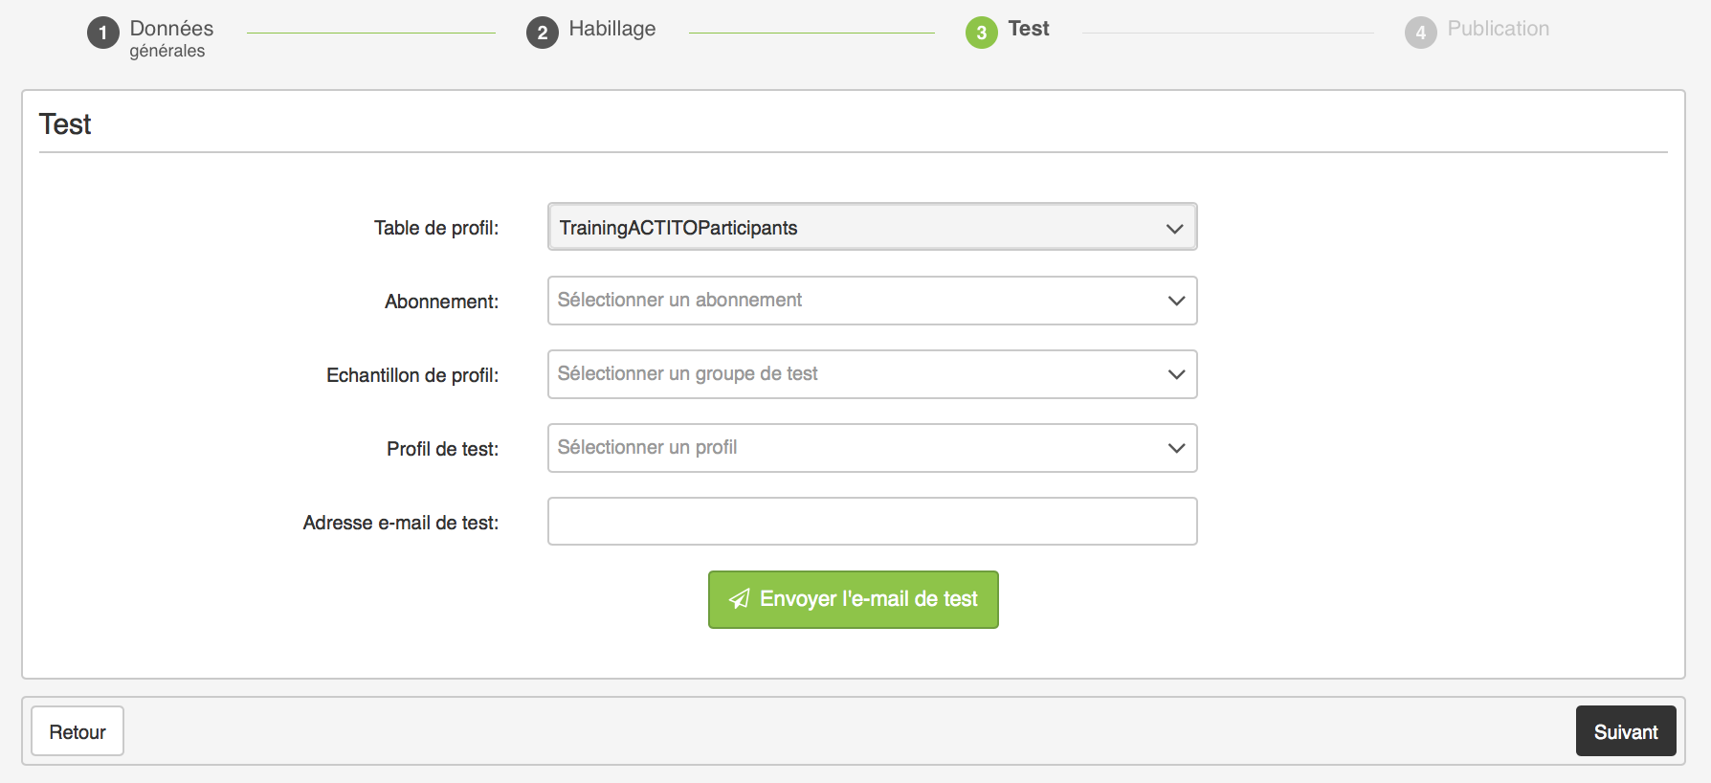Click the step 1 number circle
The width and height of the screenshot is (1711, 783).
click(x=102, y=33)
